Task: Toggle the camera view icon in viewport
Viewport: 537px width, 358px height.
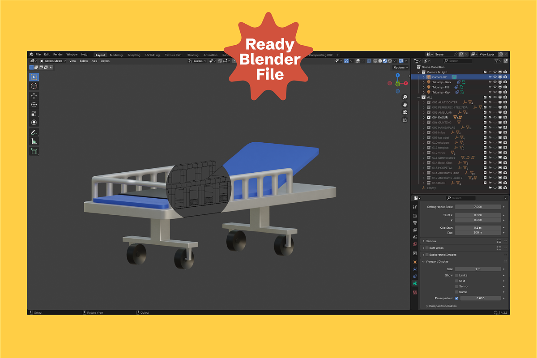Action: (405, 112)
